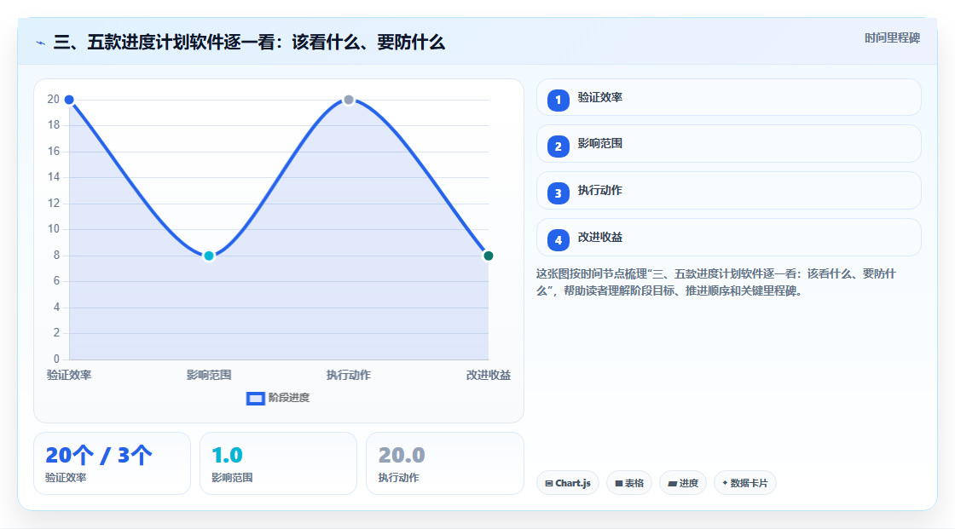The image size is (955, 529).
Task: Click the x-axis label 执行动作
Action: pyautogui.click(x=349, y=375)
